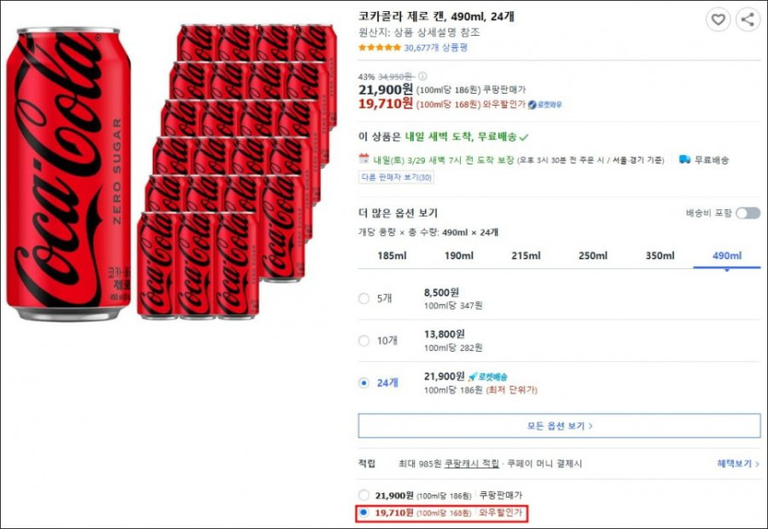Select the 250ml size tab
Image resolution: width=768 pixels, height=529 pixels.
(x=592, y=255)
